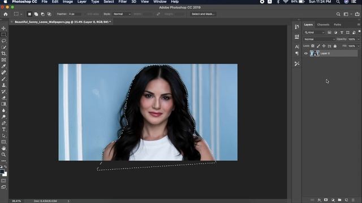Viewport: 362px width, 203px height.
Task: Click Add layer style fx icon
Action: 319,200
